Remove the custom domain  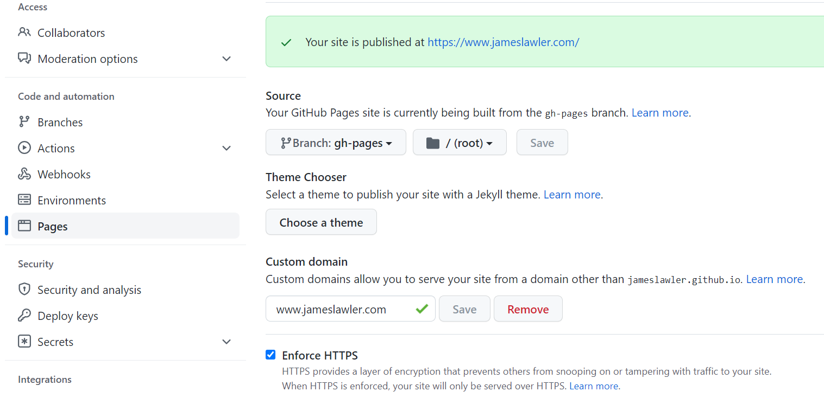pos(528,309)
